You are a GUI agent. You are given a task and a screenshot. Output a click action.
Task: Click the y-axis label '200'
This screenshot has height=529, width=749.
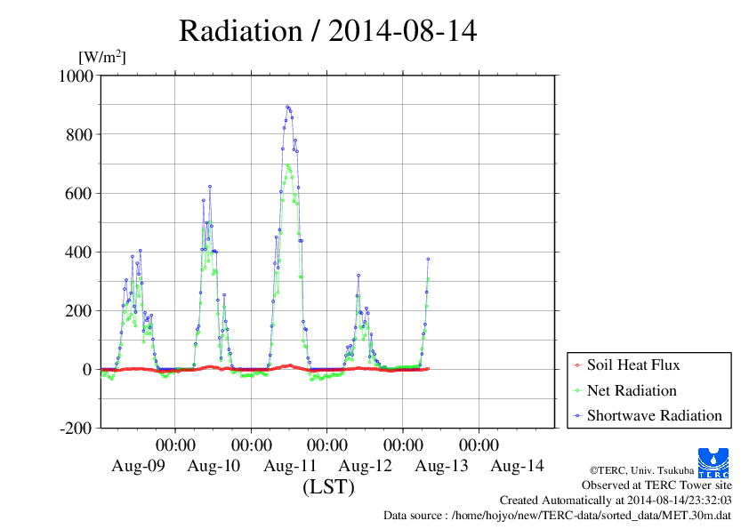(x=79, y=311)
